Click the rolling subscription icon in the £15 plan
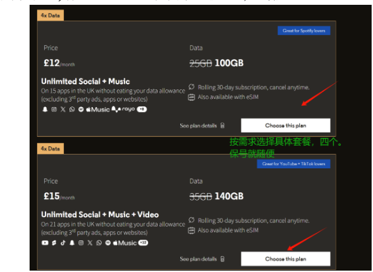The width and height of the screenshot is (373, 272). pyautogui.click(x=191, y=220)
